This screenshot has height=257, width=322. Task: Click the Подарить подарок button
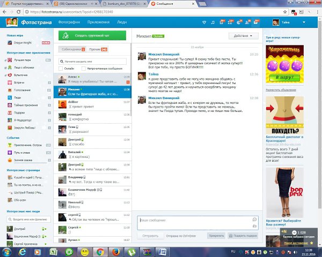tap(243, 235)
